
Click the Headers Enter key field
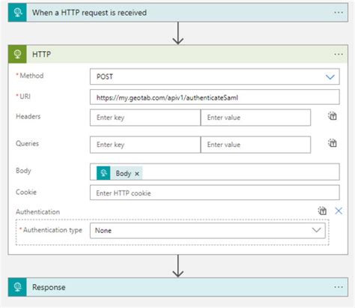point(145,118)
